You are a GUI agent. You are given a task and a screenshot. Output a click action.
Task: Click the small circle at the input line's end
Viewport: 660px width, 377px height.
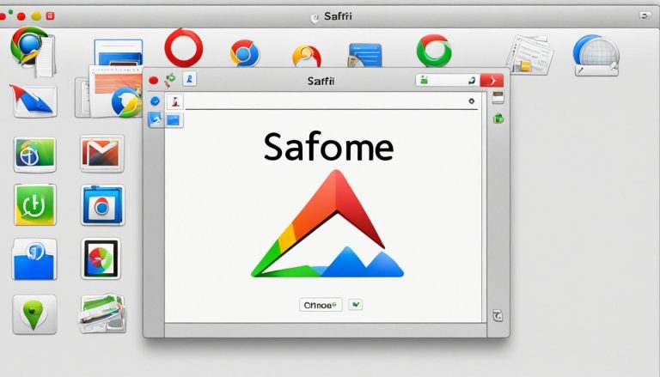pyautogui.click(x=472, y=101)
